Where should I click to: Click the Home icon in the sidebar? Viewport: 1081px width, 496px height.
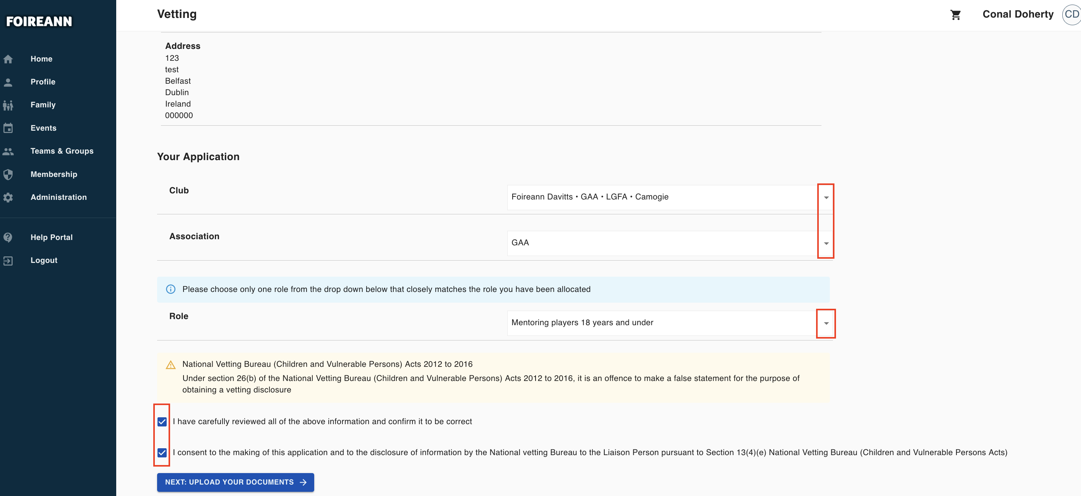coord(8,59)
